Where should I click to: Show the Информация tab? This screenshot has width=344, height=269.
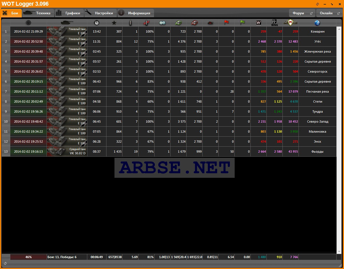(136, 13)
